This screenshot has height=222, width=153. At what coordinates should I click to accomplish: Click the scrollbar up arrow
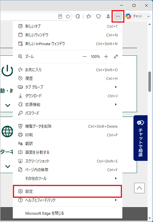(150, 24)
